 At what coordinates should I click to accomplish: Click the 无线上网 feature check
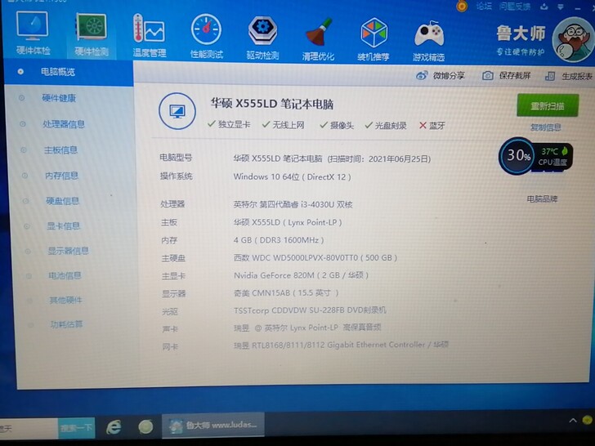[x=284, y=125]
